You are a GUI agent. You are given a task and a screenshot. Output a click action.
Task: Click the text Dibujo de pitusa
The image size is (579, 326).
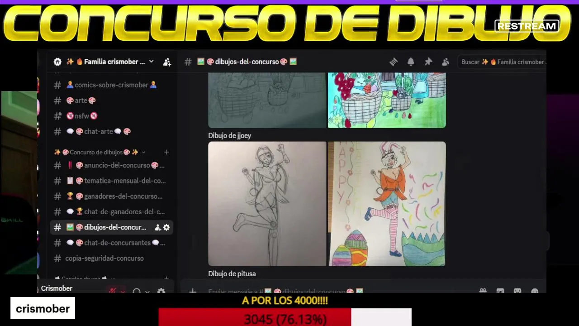[232, 274]
